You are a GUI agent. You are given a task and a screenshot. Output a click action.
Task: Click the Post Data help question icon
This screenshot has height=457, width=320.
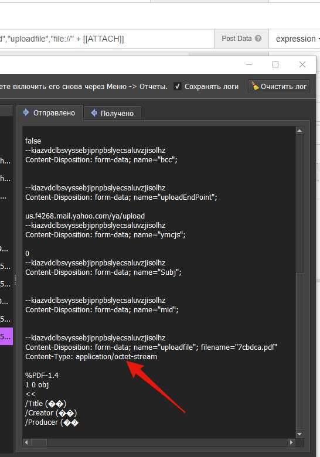tap(258, 39)
